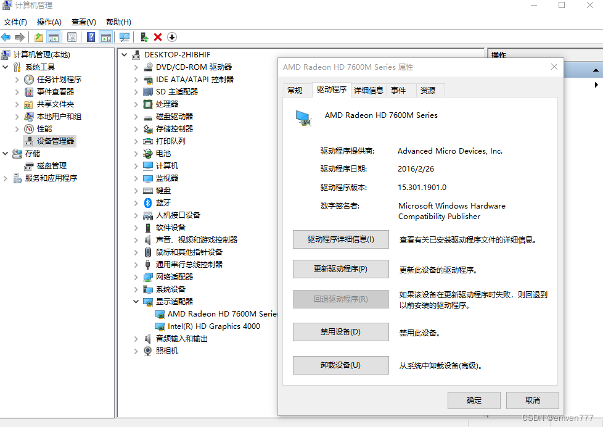The height and width of the screenshot is (427, 603).
Task: Expand the Monitors (监视器) node
Action: (136, 178)
